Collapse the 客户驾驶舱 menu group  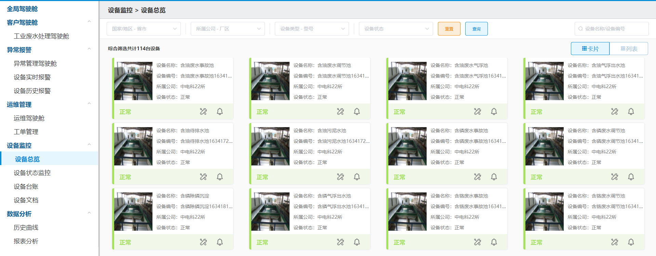pyautogui.click(x=89, y=22)
